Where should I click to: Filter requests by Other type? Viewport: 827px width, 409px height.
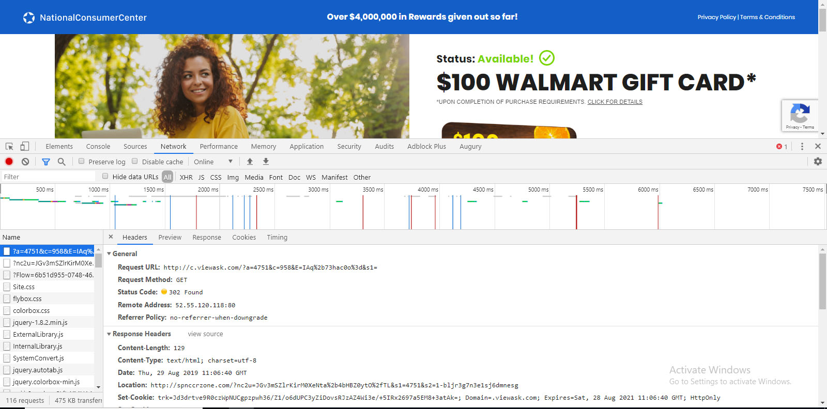point(362,177)
